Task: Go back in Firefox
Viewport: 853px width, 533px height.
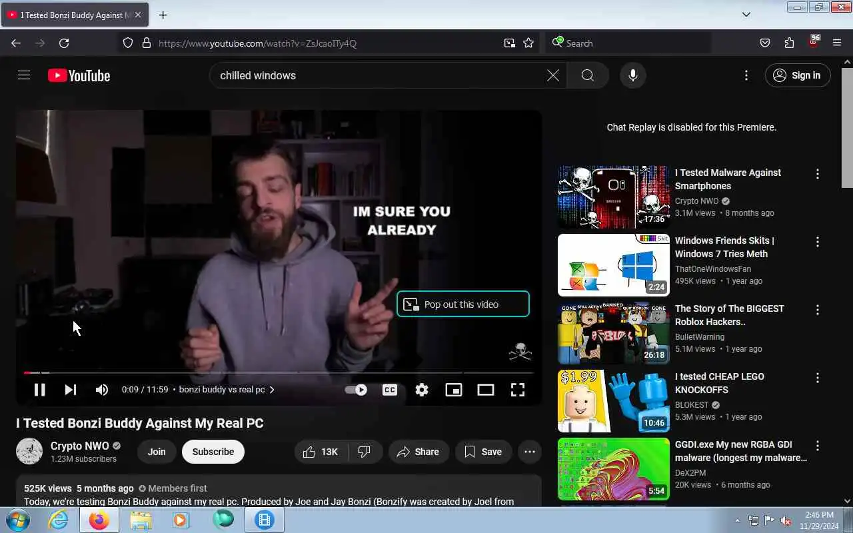Action: (16, 43)
